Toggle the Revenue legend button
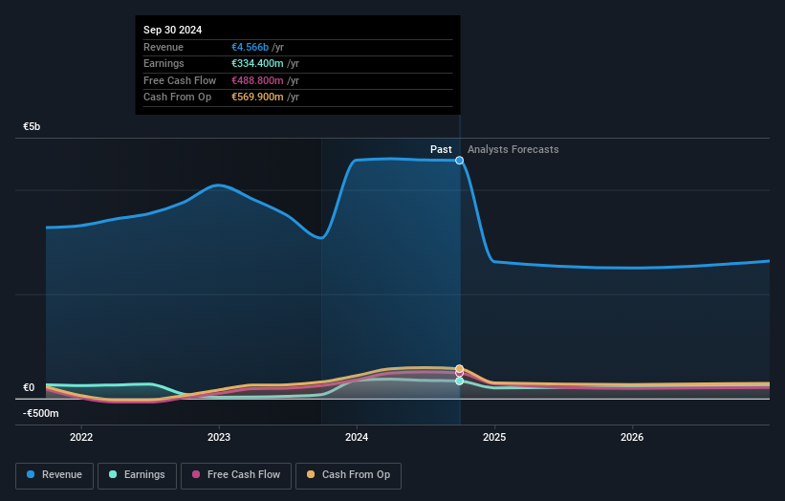Screen dimensions: 785x501 [x=55, y=475]
